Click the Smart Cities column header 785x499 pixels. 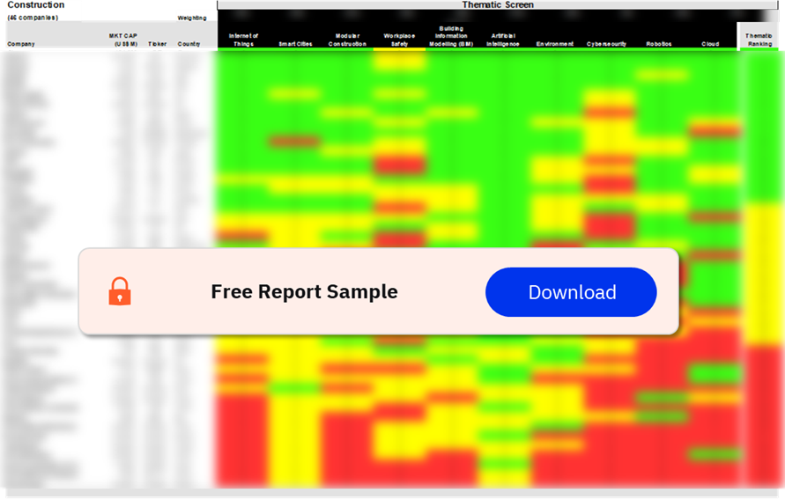pyautogui.click(x=295, y=44)
